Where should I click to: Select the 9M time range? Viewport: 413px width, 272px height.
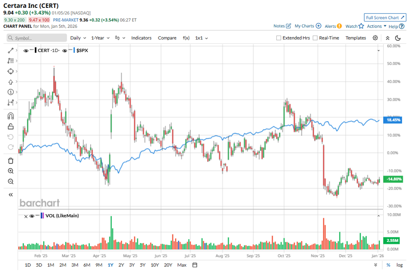pyautogui.click(x=99, y=265)
